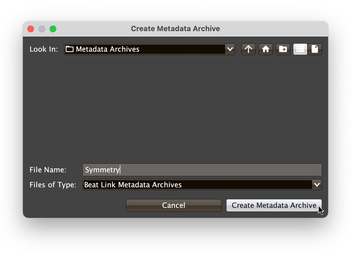Open the Look In folder dropdown
The image size is (351, 259).
pos(150,49)
